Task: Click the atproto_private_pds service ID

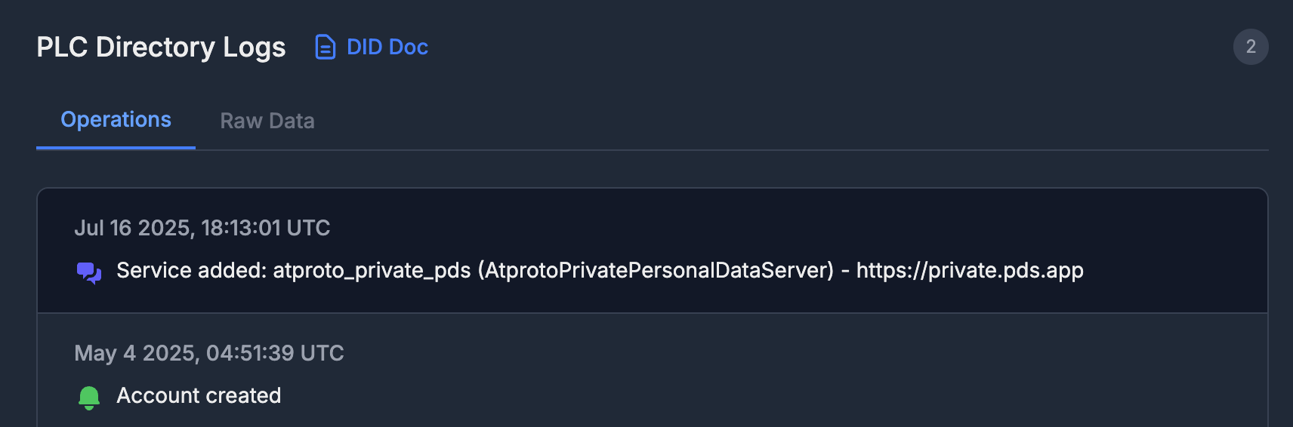Action: tap(372, 270)
